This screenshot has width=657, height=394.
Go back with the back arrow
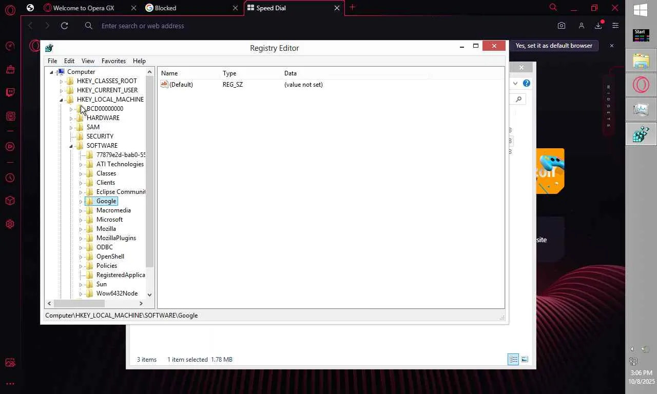pos(30,26)
